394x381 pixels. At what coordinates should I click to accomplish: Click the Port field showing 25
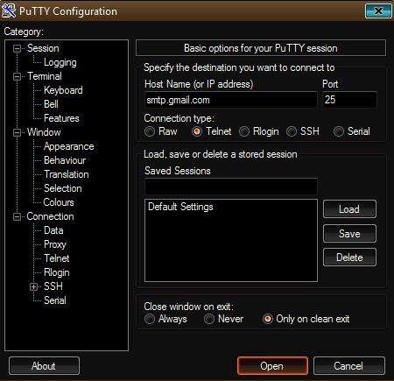click(x=349, y=100)
